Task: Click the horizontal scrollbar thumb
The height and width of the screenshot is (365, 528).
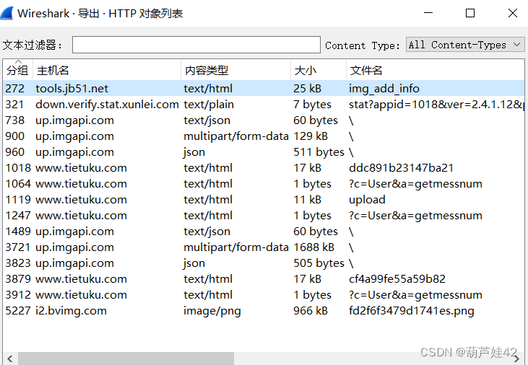Action: (126, 359)
